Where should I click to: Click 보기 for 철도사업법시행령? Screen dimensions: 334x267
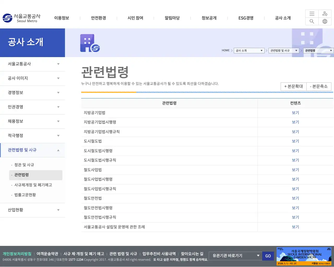point(295,179)
